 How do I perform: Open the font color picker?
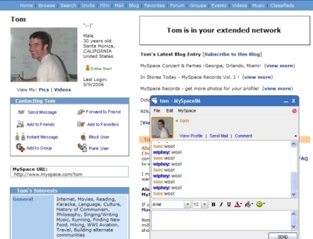(x=238, y=204)
